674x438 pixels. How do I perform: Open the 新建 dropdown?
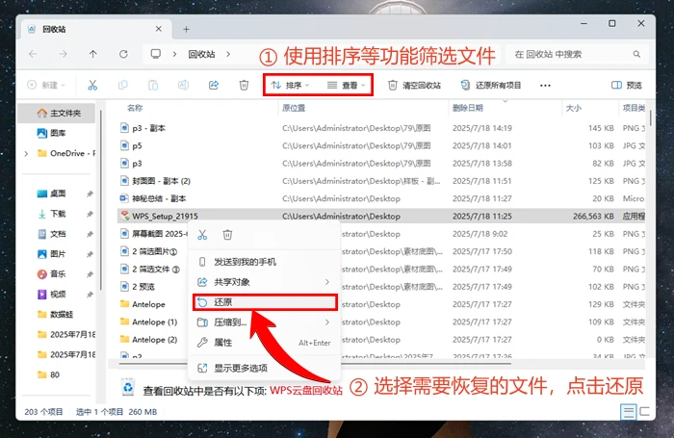click(46, 85)
